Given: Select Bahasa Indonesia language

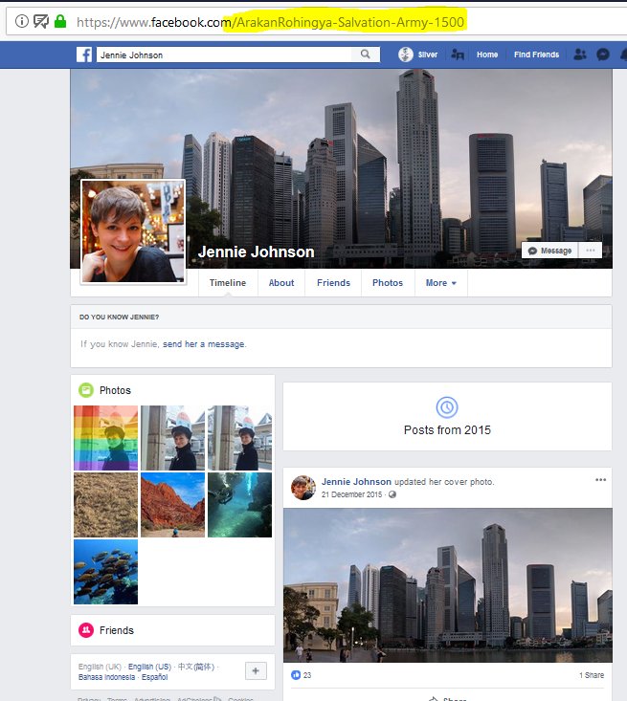Looking at the screenshot, I should [x=106, y=677].
